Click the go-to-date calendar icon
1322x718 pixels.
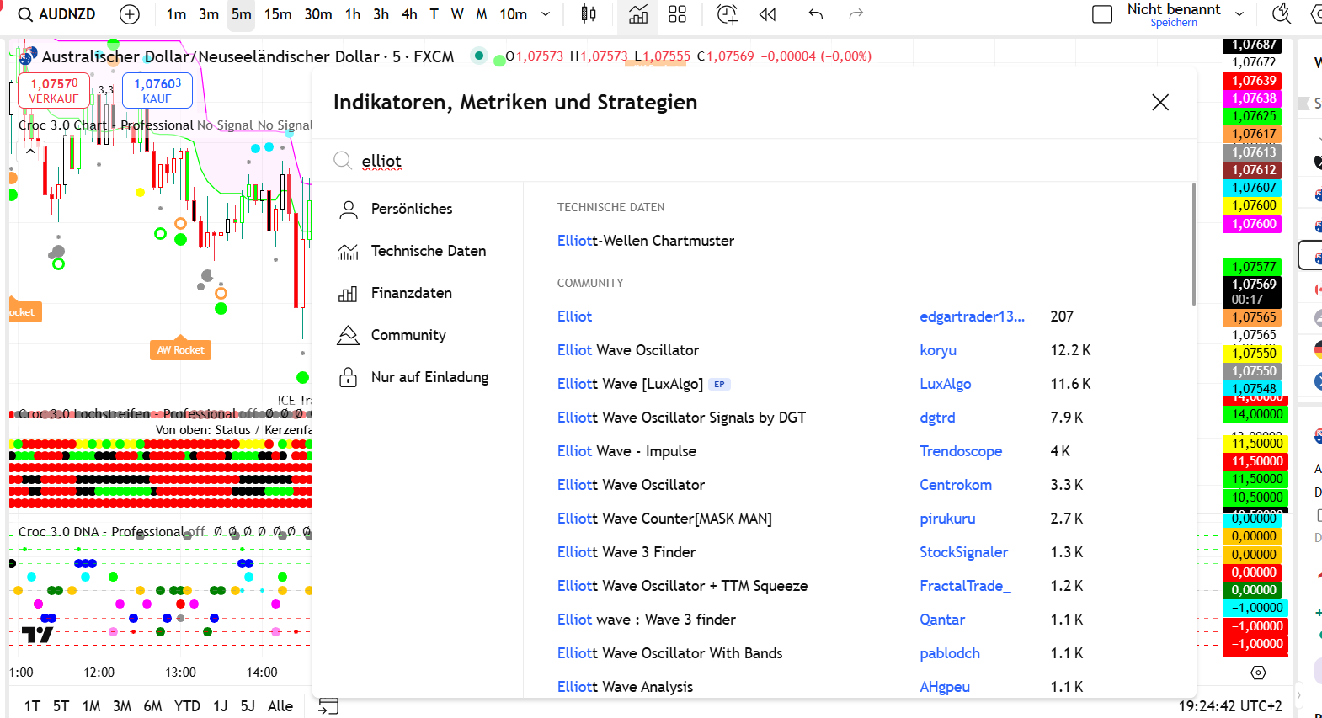[x=328, y=705]
